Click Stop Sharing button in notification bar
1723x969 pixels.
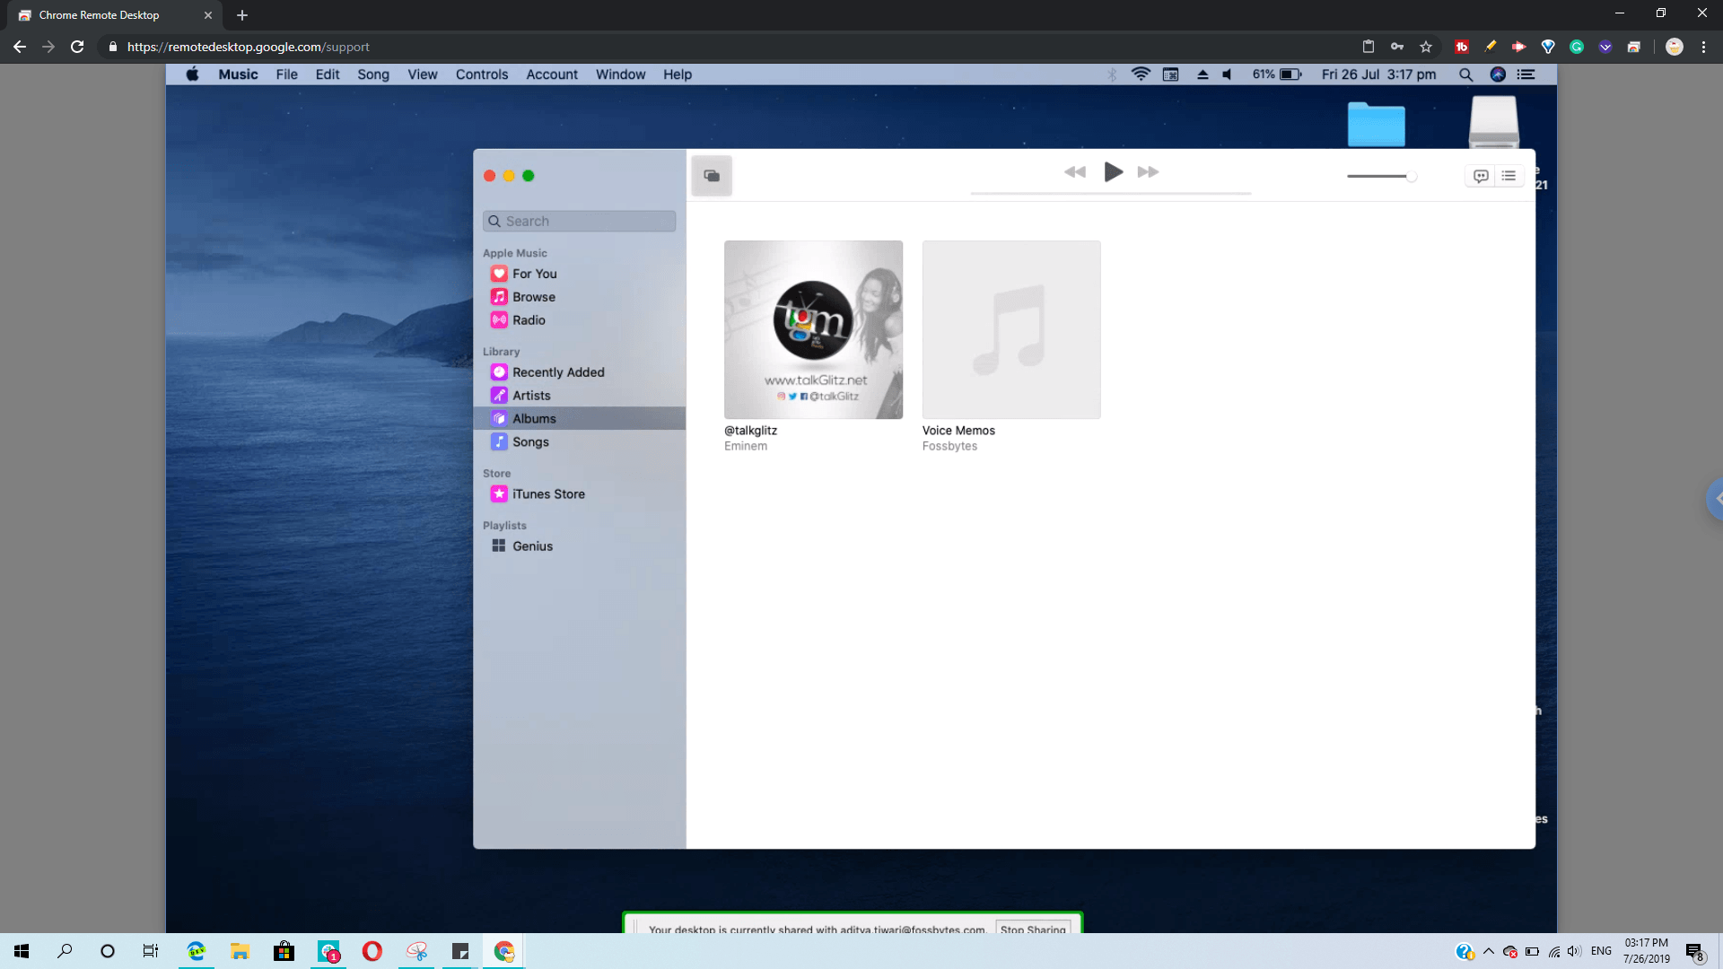point(1032,930)
